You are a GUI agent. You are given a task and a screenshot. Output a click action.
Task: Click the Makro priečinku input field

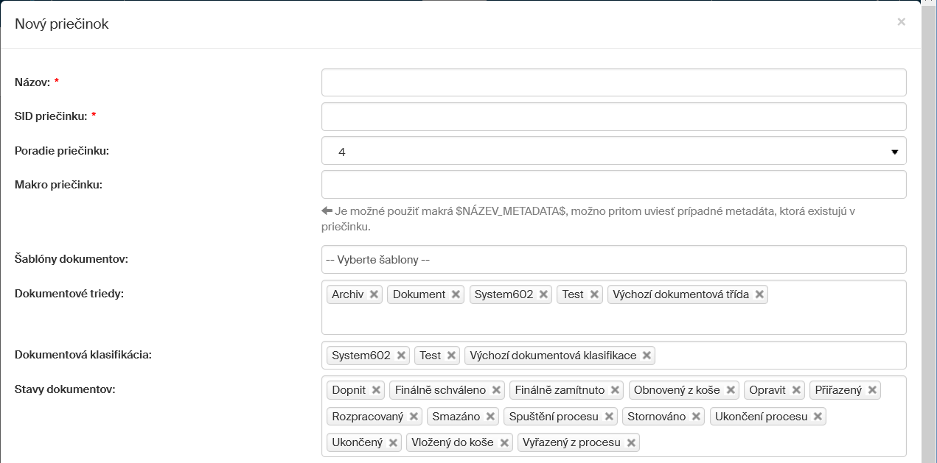(x=613, y=185)
